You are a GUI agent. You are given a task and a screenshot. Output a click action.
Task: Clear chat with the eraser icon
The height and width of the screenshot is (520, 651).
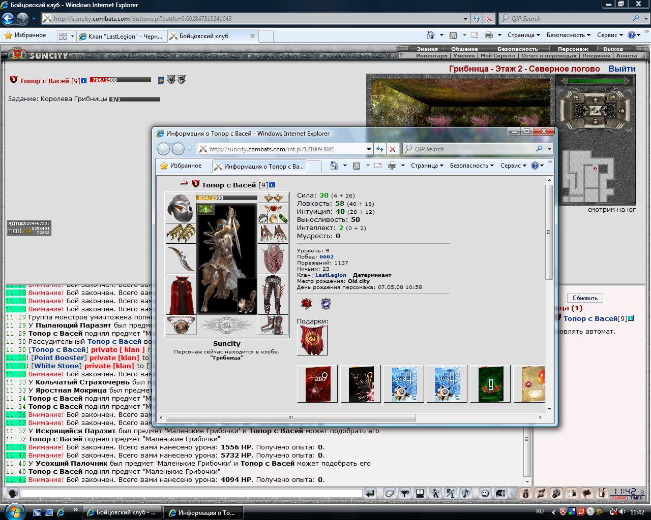point(390,494)
